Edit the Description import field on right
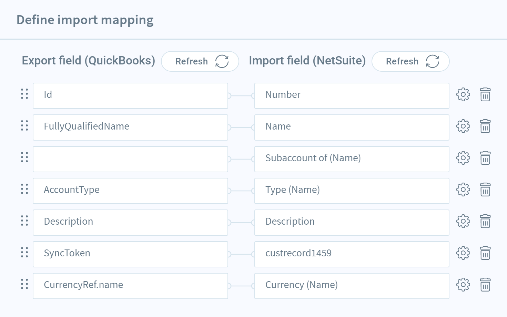 352,223
